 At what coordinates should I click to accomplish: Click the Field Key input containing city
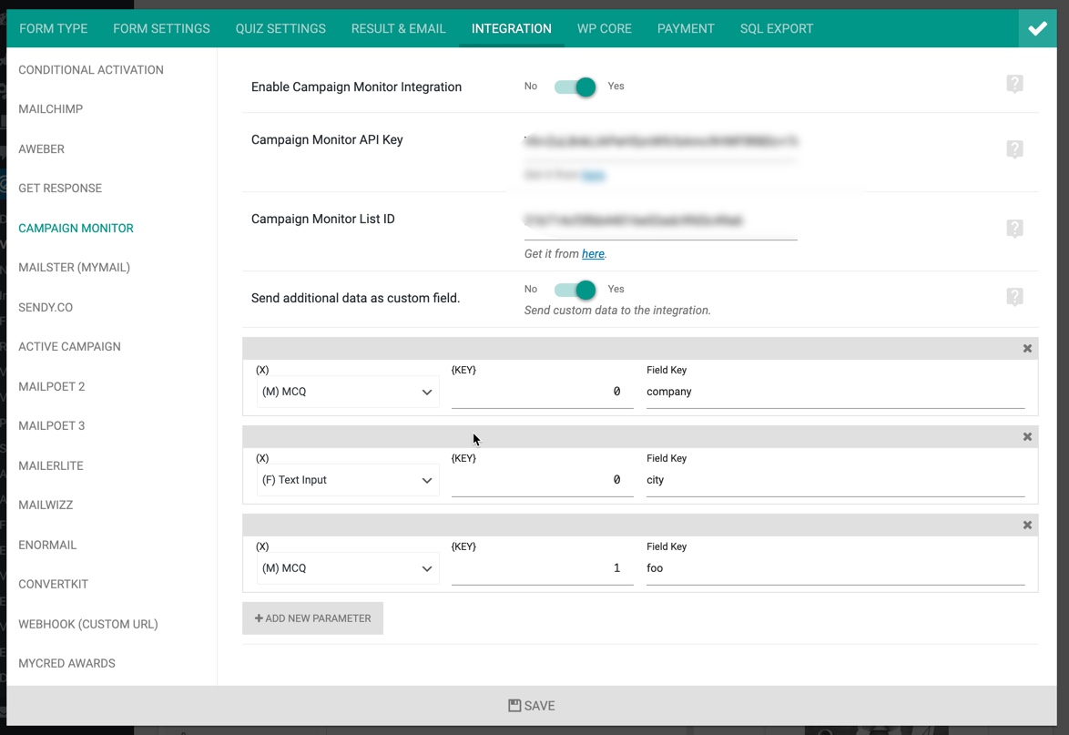pos(836,480)
